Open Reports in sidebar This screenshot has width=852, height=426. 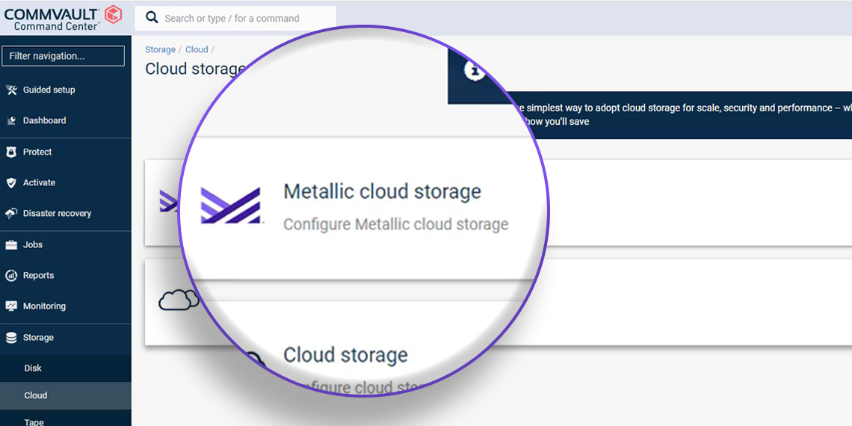(38, 276)
